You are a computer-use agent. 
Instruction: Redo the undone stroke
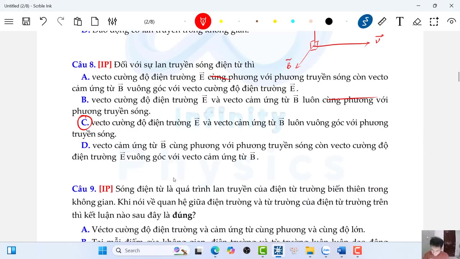coord(61,22)
